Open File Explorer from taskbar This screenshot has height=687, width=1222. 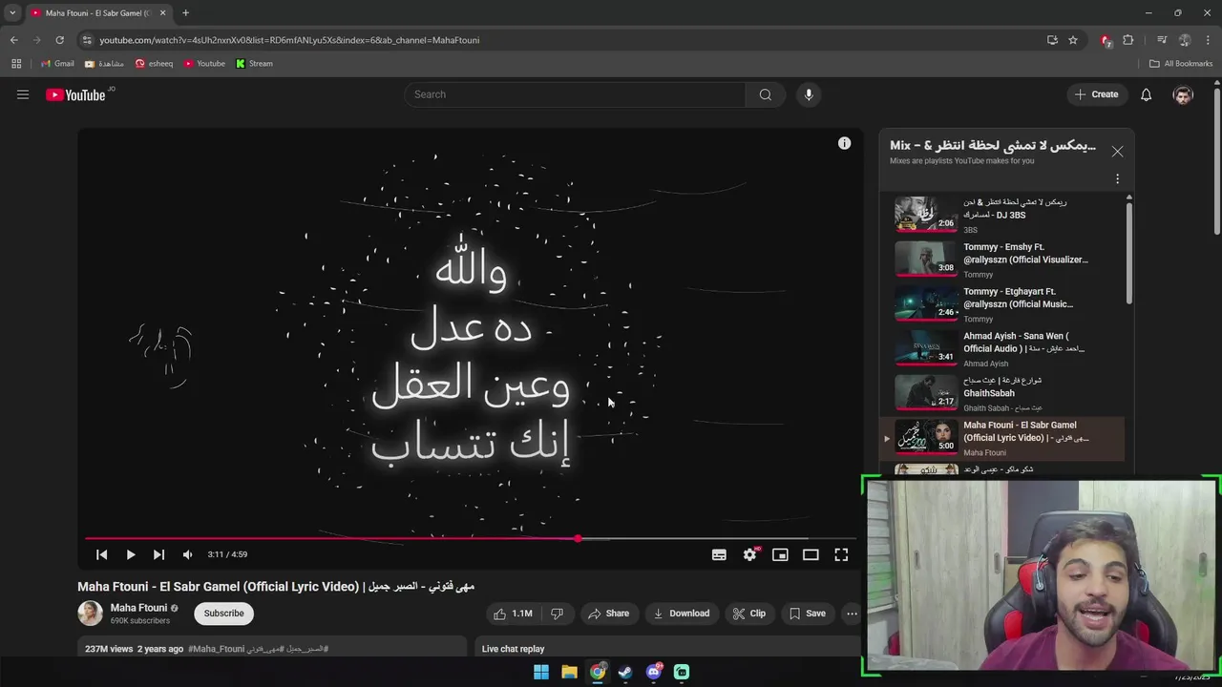click(x=569, y=672)
